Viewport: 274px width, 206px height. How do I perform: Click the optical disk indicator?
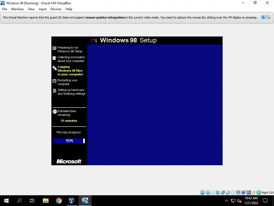[208, 193]
